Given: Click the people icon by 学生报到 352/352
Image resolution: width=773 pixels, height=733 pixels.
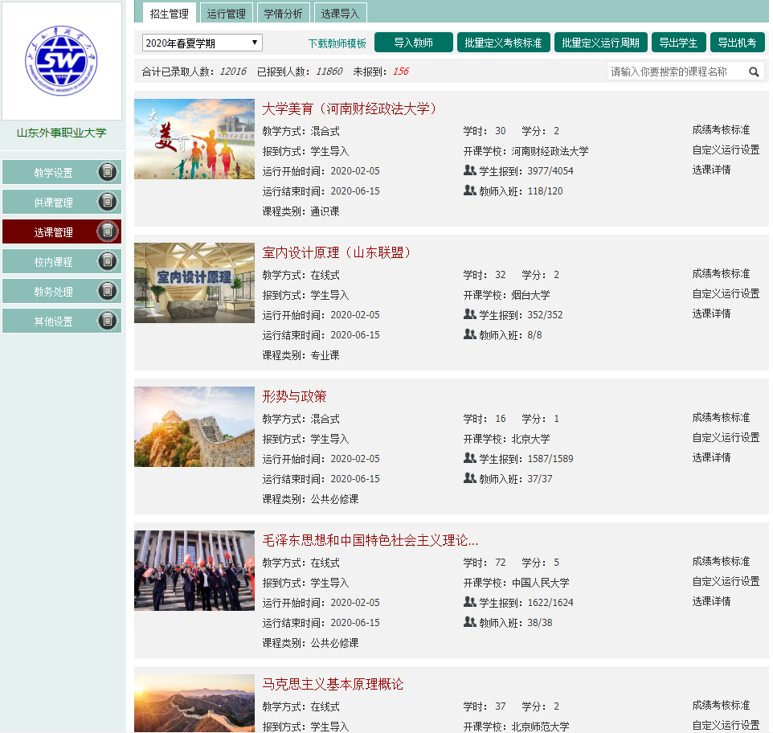Looking at the screenshot, I should tap(470, 314).
